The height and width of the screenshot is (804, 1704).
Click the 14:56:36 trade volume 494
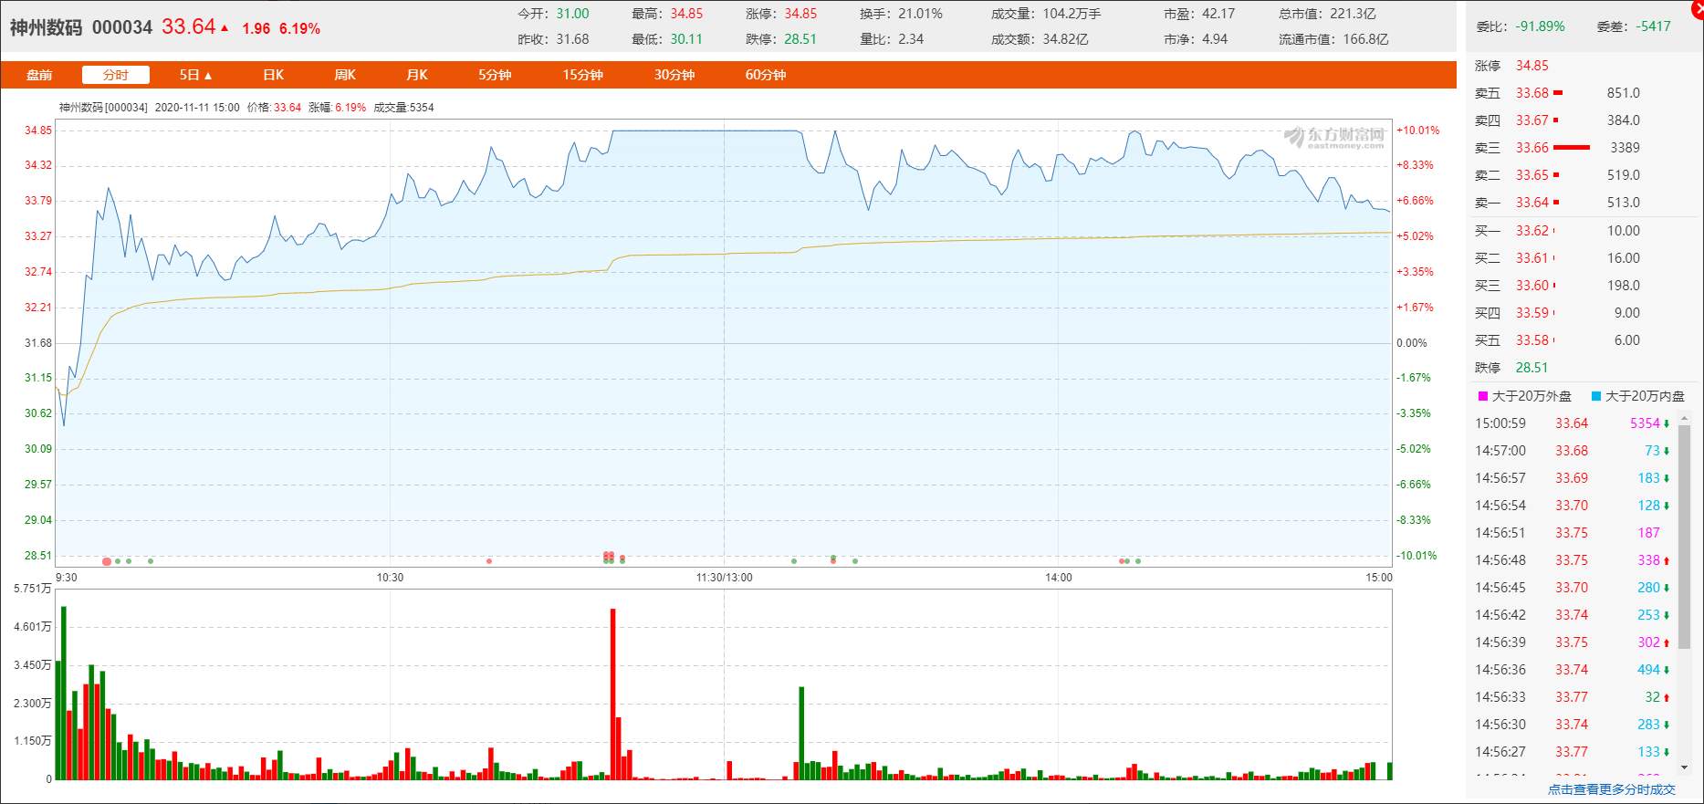point(1648,670)
